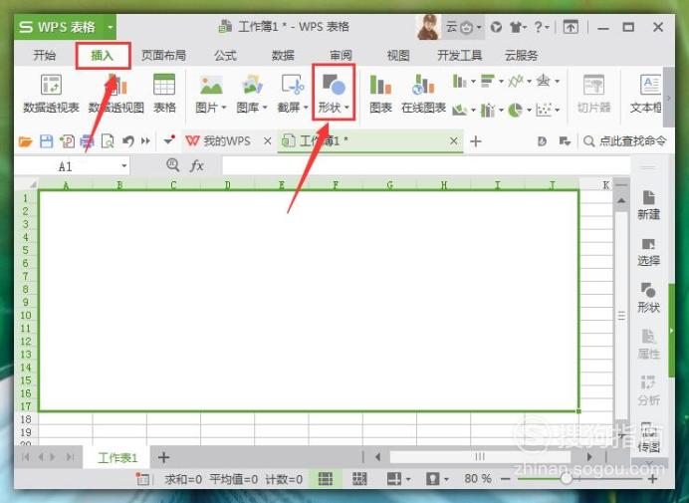Image resolution: width=689 pixels, height=503 pixels.
Task: Click the search icon for 点此查找命令
Action: click(588, 141)
